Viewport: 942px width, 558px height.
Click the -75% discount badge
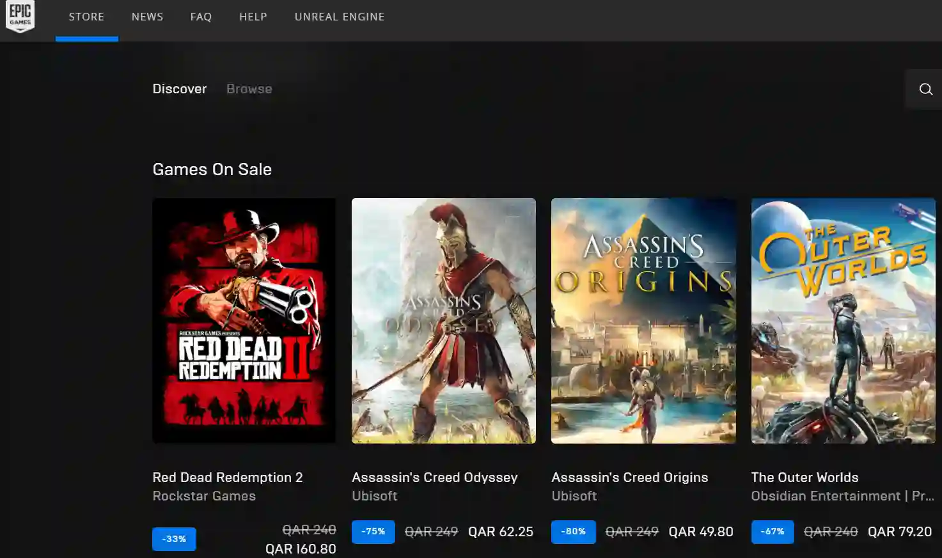tap(373, 532)
